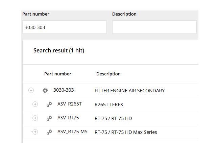
Task: Expand the ASV_RT75-MS row
Action: 35,132
